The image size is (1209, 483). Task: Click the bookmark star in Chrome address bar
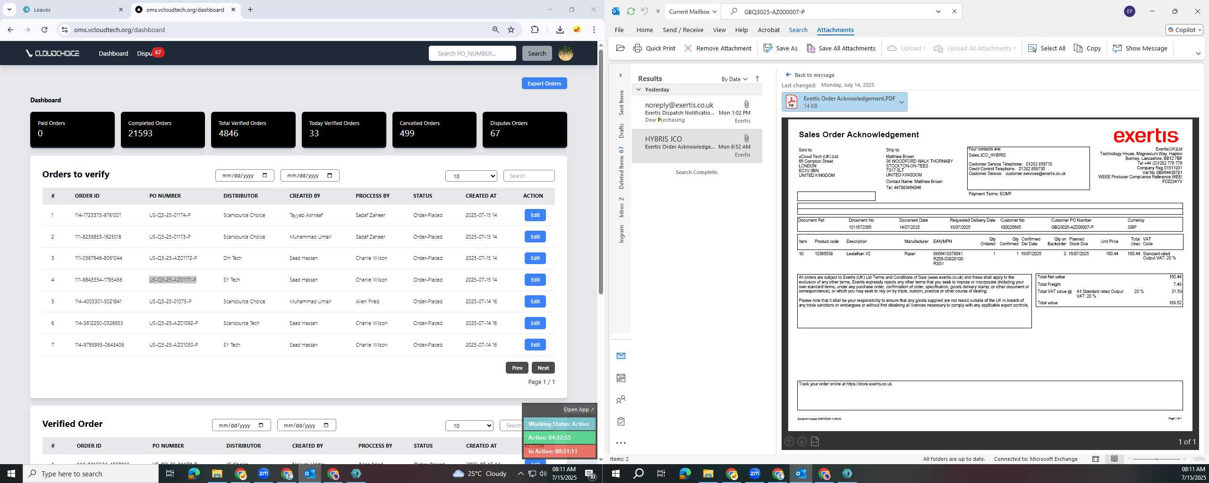tap(511, 30)
